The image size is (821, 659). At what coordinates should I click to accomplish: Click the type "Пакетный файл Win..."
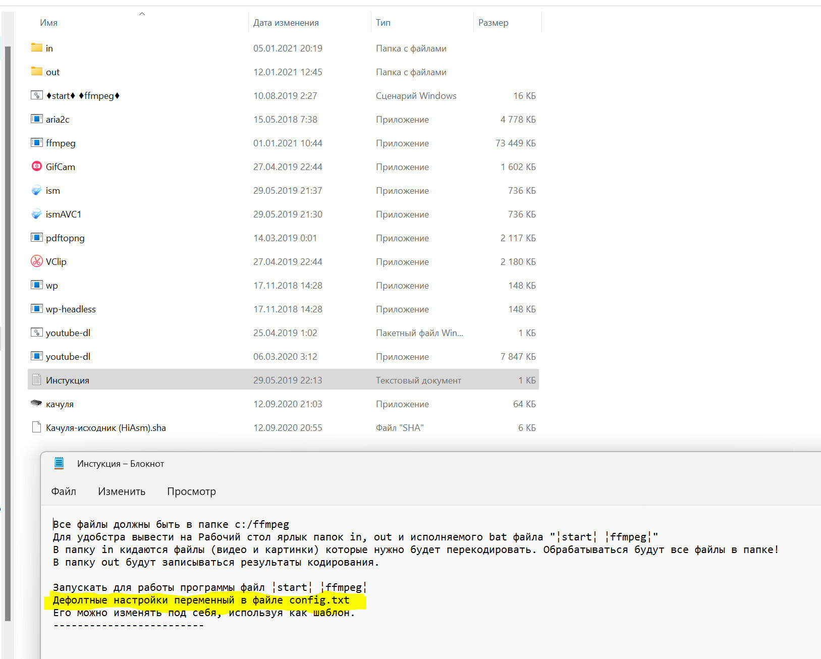coord(419,333)
